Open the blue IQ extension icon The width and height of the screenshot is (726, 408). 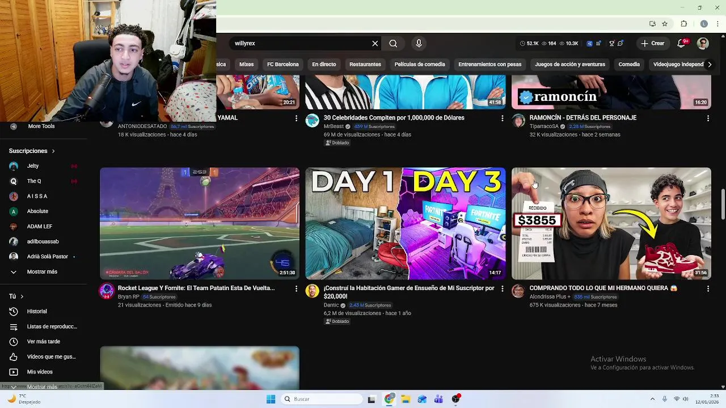pos(589,44)
